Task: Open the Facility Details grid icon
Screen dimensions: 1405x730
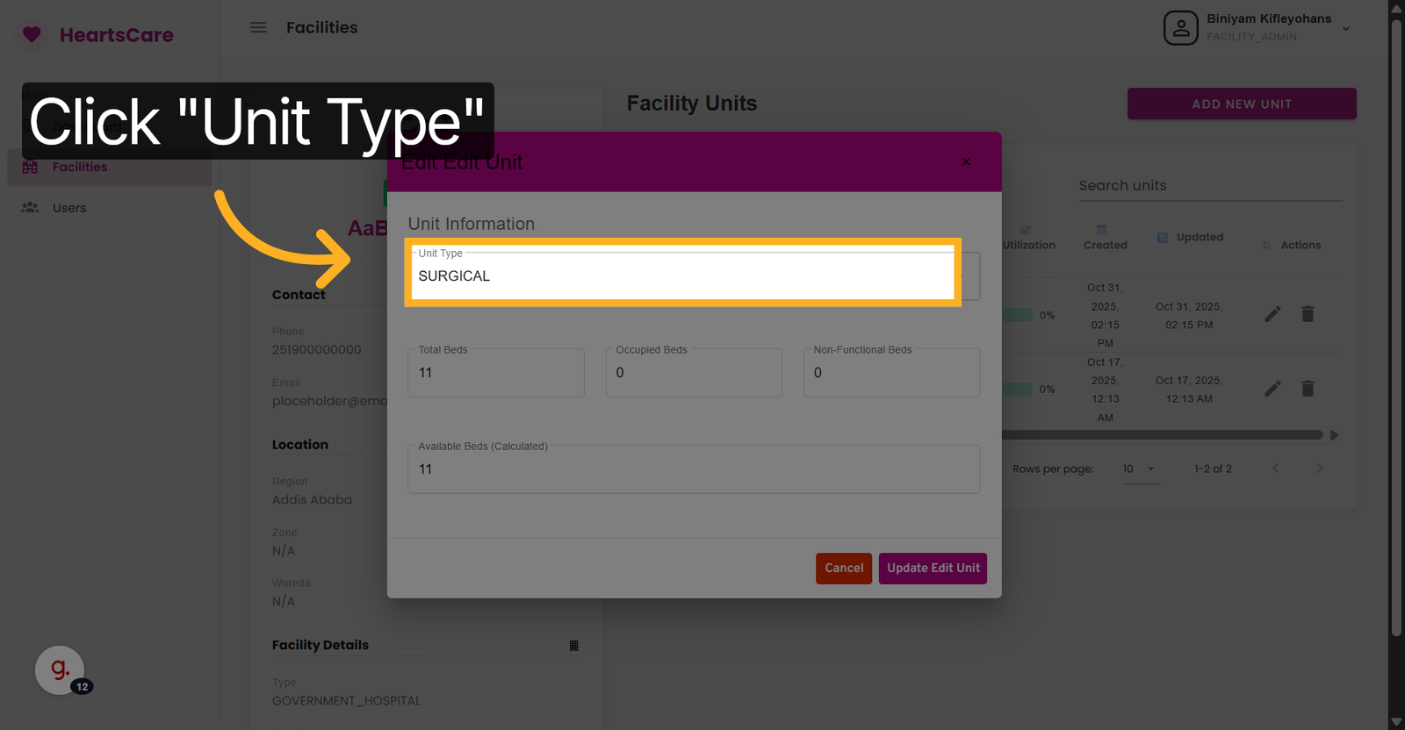Action: pyautogui.click(x=574, y=645)
